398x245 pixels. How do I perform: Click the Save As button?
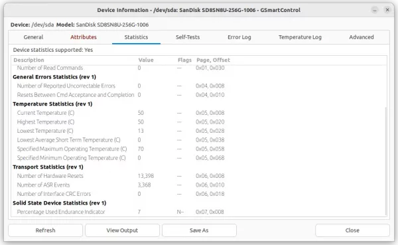[x=199, y=230]
